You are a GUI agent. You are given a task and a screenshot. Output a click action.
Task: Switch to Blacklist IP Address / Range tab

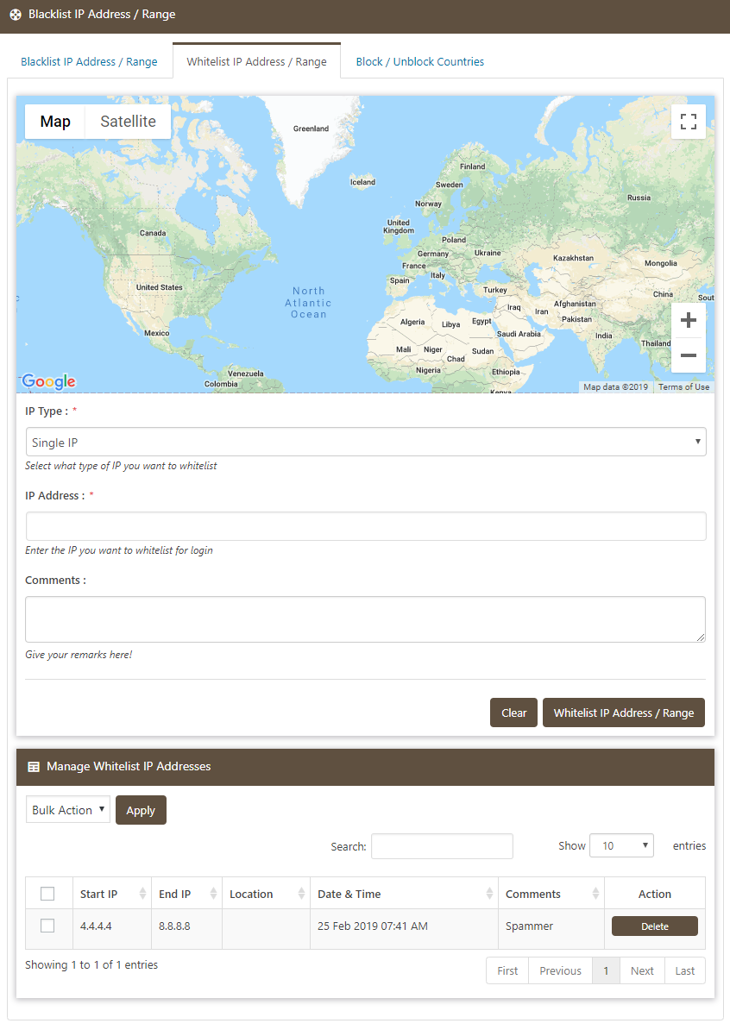click(x=89, y=61)
